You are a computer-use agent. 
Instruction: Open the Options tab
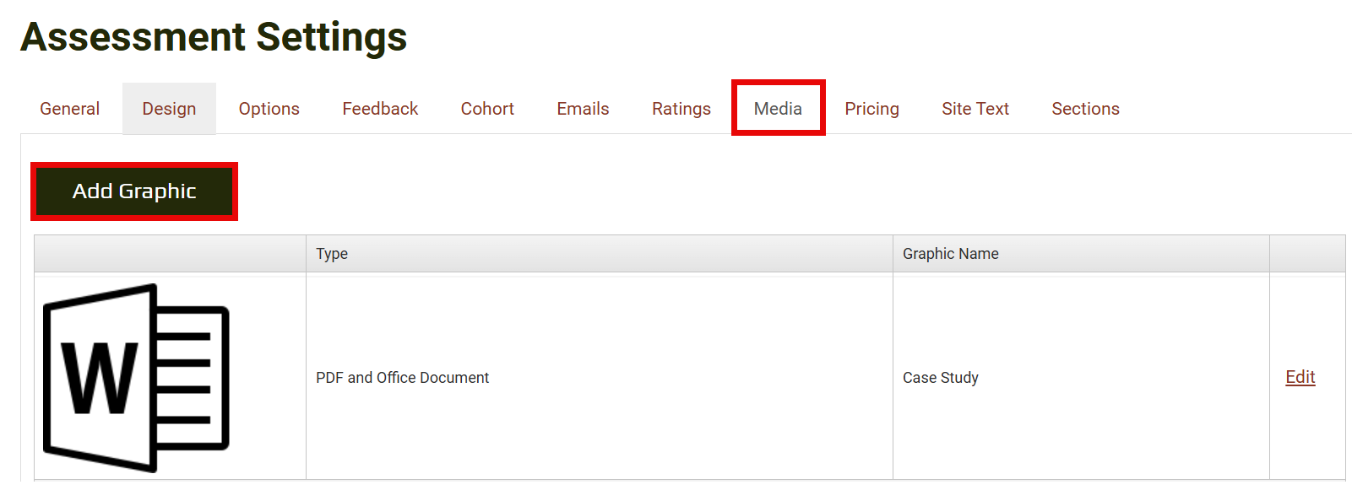(x=269, y=109)
